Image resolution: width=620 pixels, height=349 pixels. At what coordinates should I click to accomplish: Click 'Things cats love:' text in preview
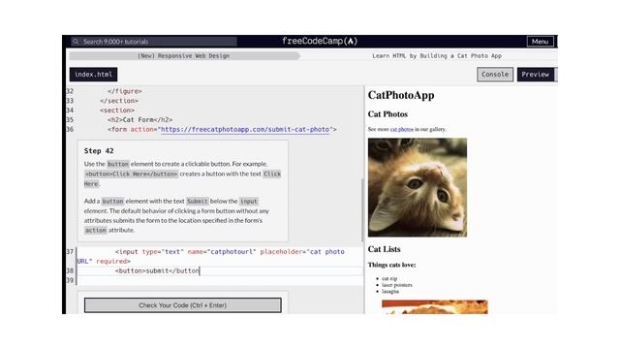tap(391, 265)
